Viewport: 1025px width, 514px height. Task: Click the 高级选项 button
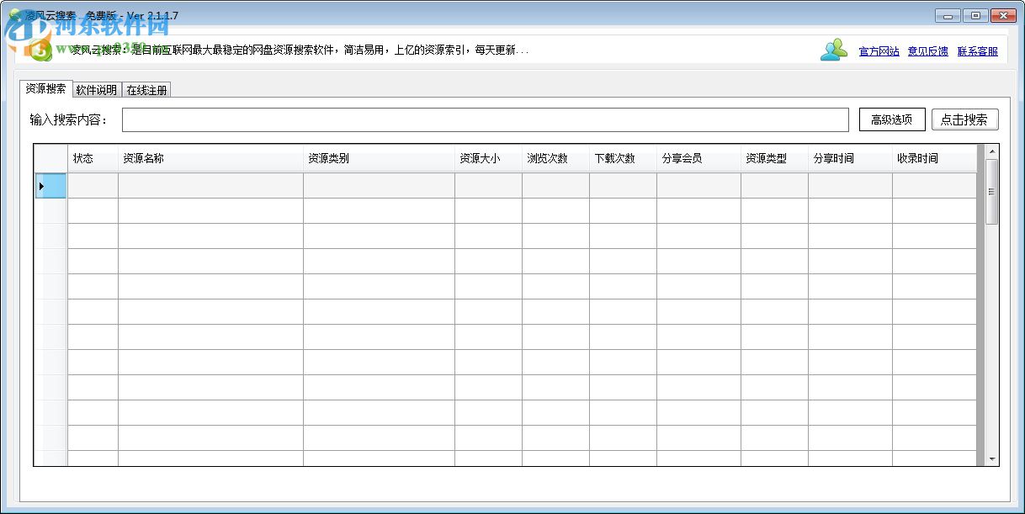891,119
